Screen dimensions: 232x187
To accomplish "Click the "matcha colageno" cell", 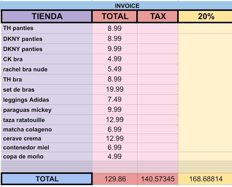I will pos(47,129).
